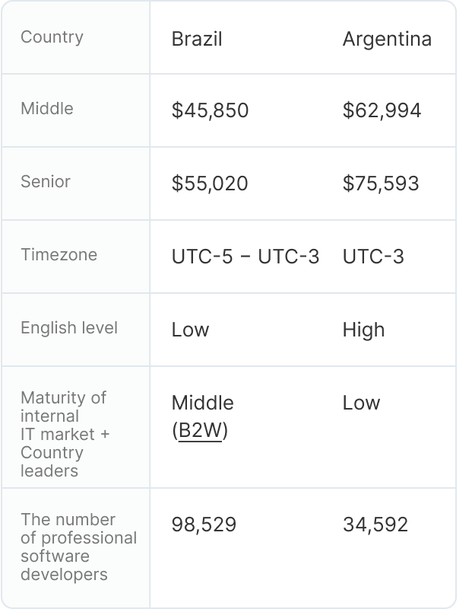Select the Argentina column heading
Viewport: 472px width, 609px height.
[387, 39]
